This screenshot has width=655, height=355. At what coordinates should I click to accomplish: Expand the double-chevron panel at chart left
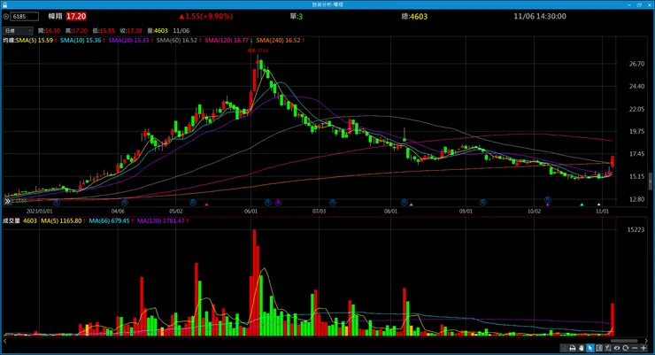tap(7, 201)
